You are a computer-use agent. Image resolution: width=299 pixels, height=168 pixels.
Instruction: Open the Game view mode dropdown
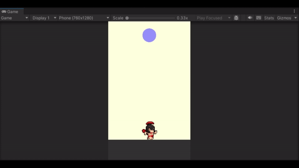coord(15,18)
